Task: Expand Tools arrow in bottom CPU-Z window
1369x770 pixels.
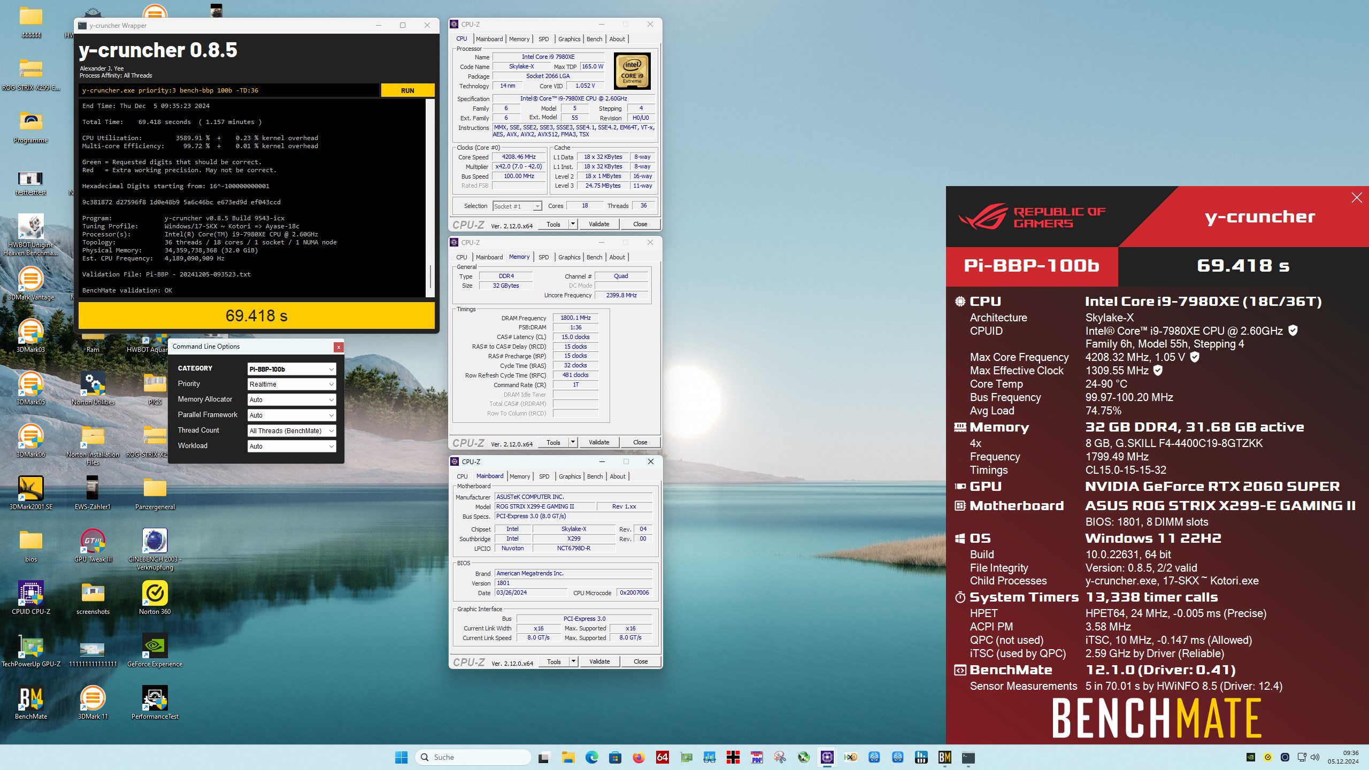Action: pyautogui.click(x=573, y=661)
